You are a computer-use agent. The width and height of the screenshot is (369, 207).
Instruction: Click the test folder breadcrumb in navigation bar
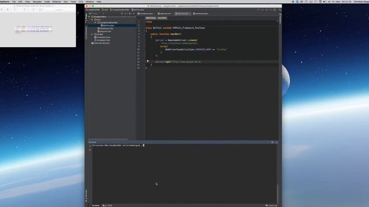coord(105,10)
